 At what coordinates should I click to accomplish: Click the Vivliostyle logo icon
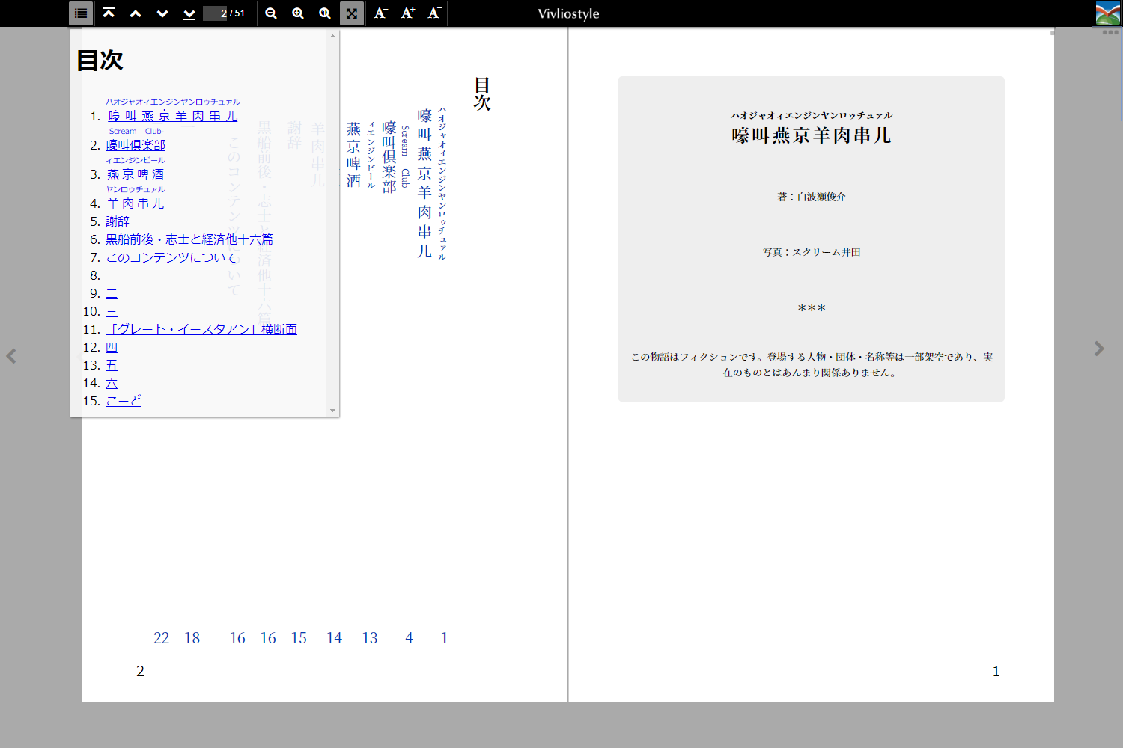point(1108,13)
